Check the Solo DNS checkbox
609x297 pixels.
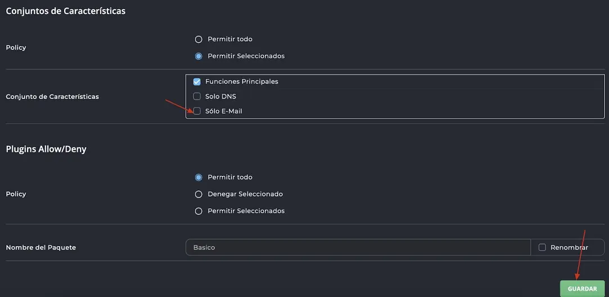click(x=197, y=96)
